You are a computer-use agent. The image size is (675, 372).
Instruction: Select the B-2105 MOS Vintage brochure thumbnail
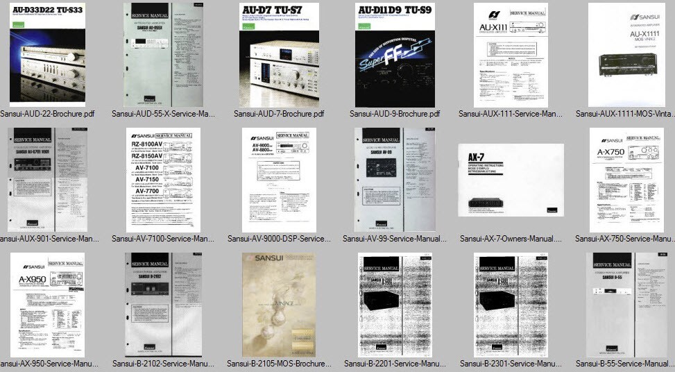(279, 305)
